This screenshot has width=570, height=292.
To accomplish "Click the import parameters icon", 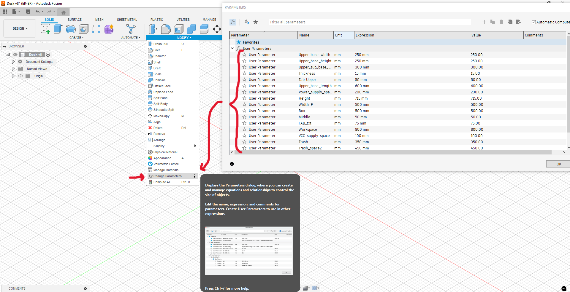I will [510, 22].
